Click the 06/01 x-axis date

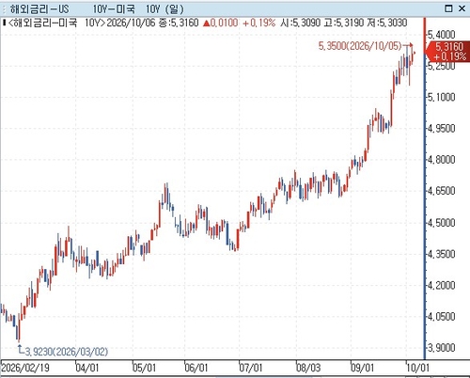[x=196, y=368]
